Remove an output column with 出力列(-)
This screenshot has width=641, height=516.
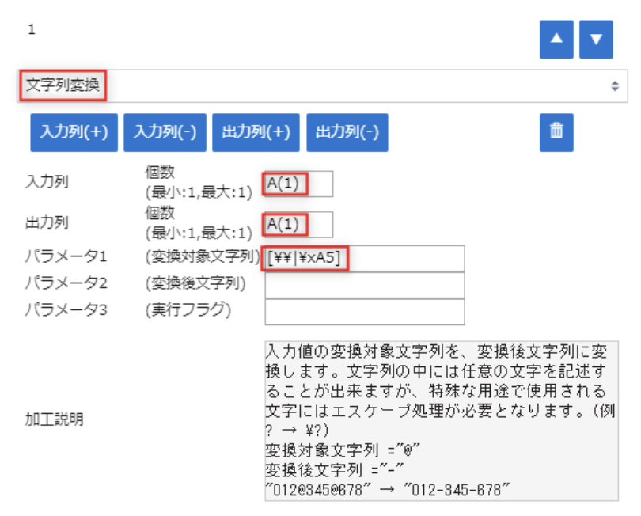coord(347,132)
